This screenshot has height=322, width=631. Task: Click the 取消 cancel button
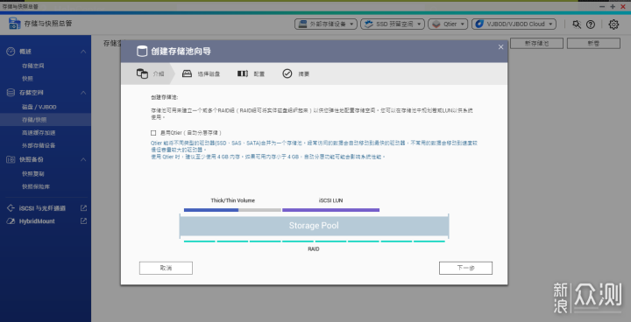click(x=166, y=268)
